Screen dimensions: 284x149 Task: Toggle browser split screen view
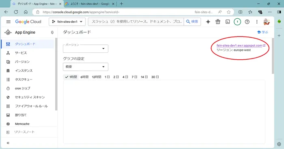point(240,12)
